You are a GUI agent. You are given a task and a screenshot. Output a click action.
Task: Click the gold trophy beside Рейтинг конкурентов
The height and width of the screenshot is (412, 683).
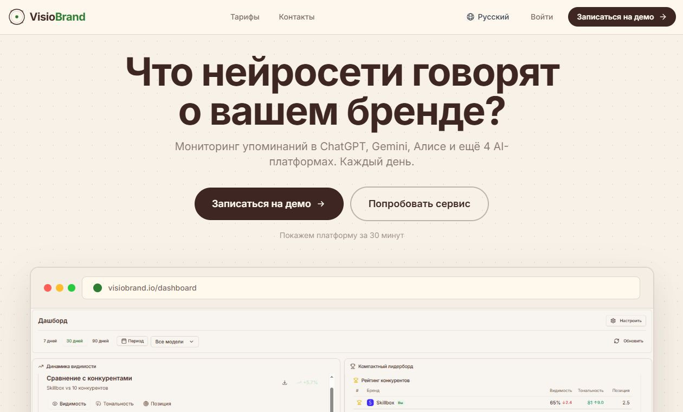[356, 381]
